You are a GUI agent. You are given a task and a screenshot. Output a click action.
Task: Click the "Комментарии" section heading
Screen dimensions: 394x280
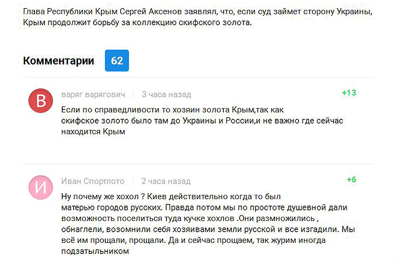coord(59,61)
